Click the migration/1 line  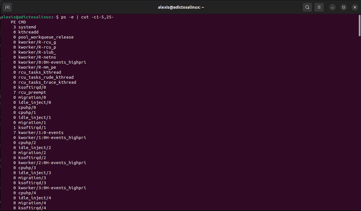pyautogui.click(x=30, y=123)
